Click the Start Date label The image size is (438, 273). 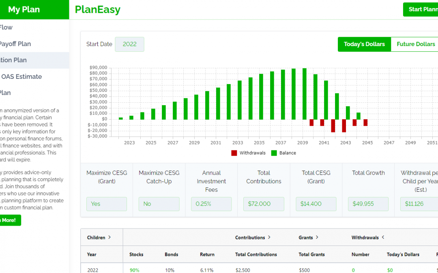(99, 44)
